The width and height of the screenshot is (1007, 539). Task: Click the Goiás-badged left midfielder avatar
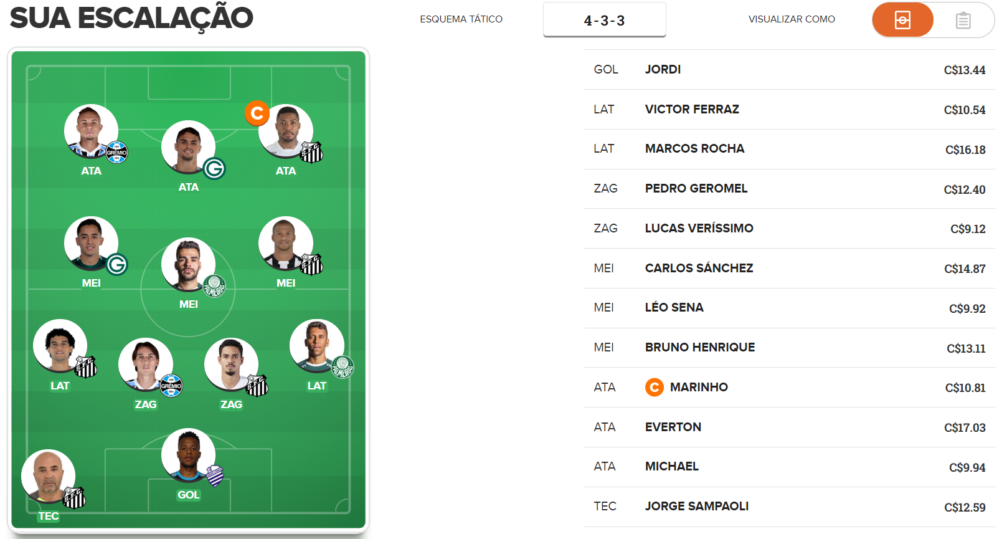pos(92,244)
